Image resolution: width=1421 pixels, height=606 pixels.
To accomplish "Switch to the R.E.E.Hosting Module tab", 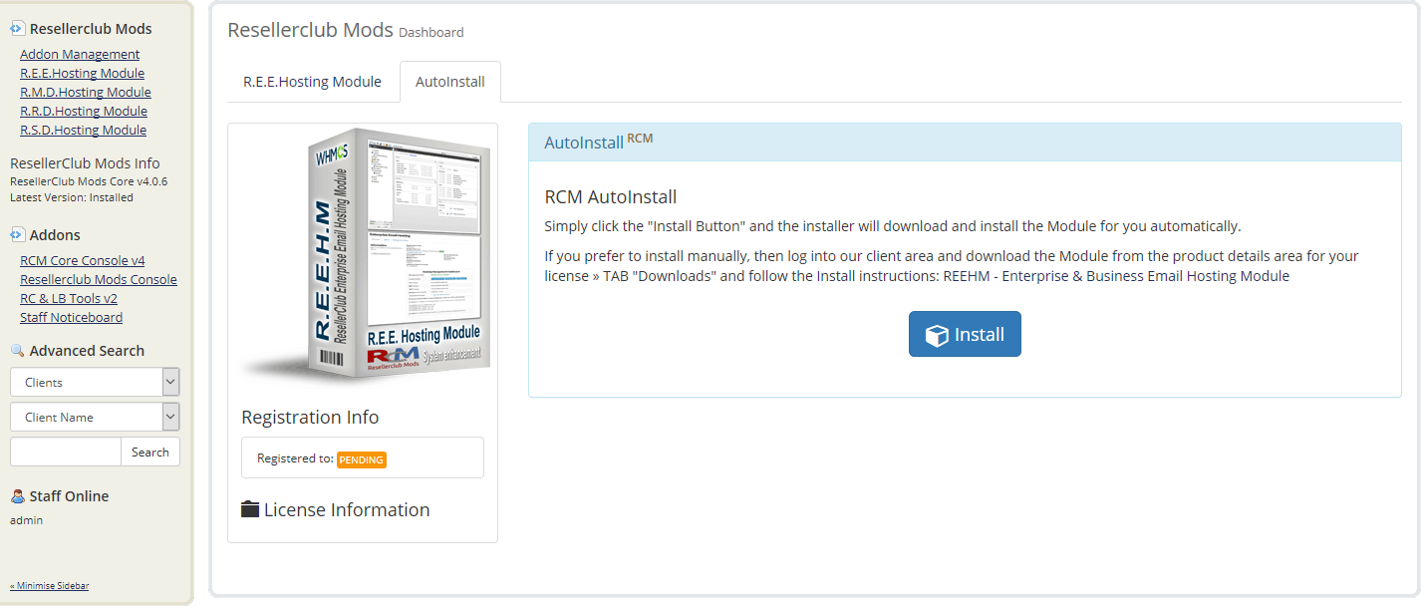I will [x=312, y=82].
